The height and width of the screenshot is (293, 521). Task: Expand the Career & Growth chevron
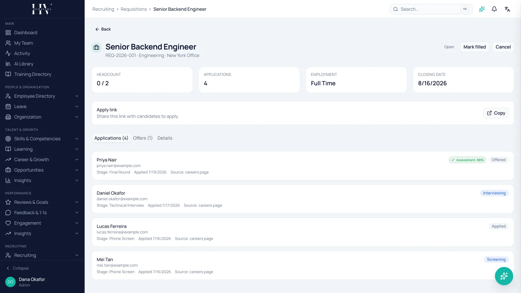coord(77,160)
